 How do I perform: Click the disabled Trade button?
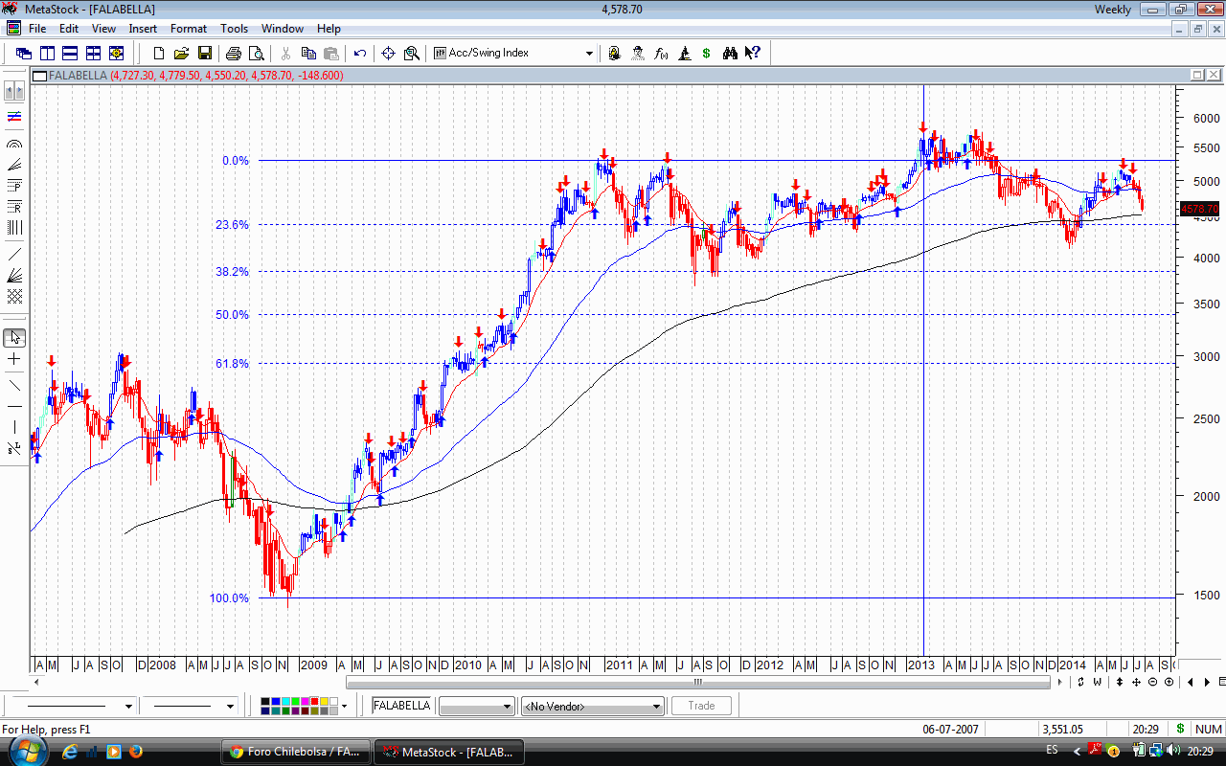[701, 706]
